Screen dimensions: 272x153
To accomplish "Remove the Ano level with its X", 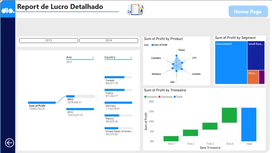I will pos(93,57).
